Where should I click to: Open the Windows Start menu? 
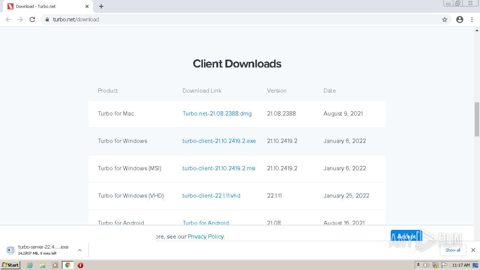10,265
